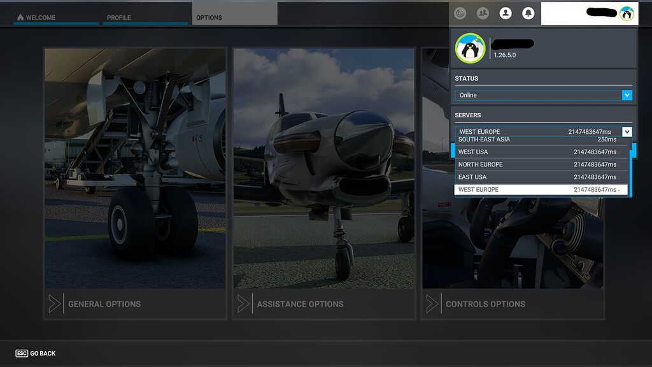Open the notifications bell icon

click(x=528, y=13)
